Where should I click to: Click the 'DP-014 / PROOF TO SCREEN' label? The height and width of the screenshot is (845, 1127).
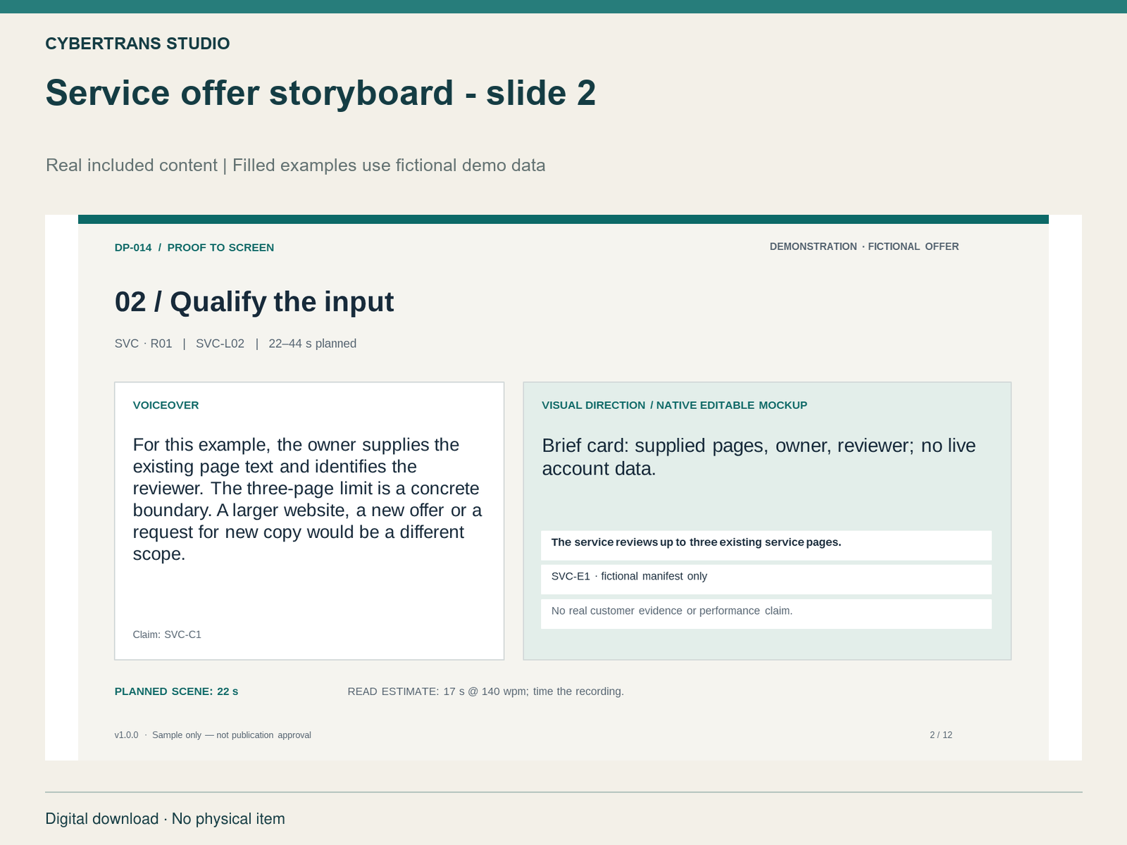[x=194, y=247]
